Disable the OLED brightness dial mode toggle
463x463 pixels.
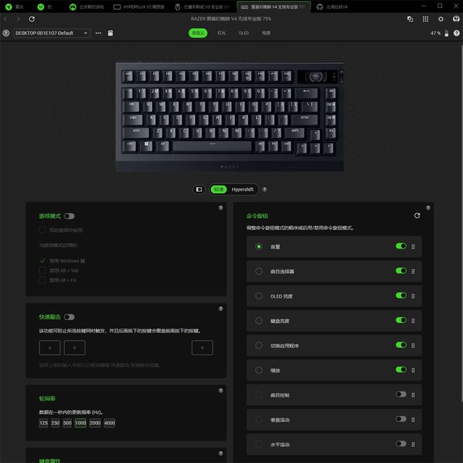401,296
